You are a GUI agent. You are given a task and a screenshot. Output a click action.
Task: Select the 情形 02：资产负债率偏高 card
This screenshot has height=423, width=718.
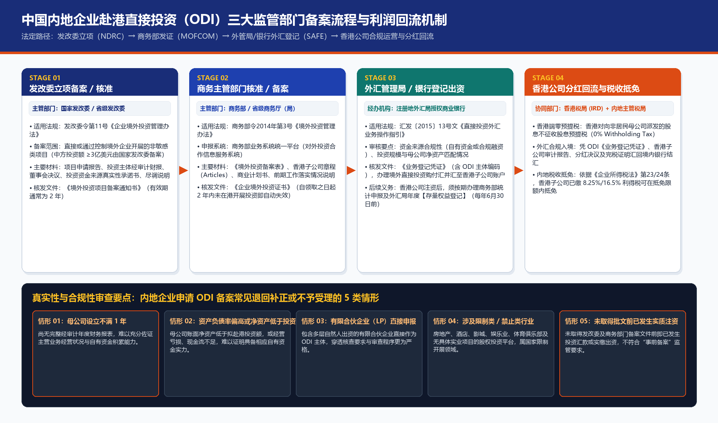227,353
